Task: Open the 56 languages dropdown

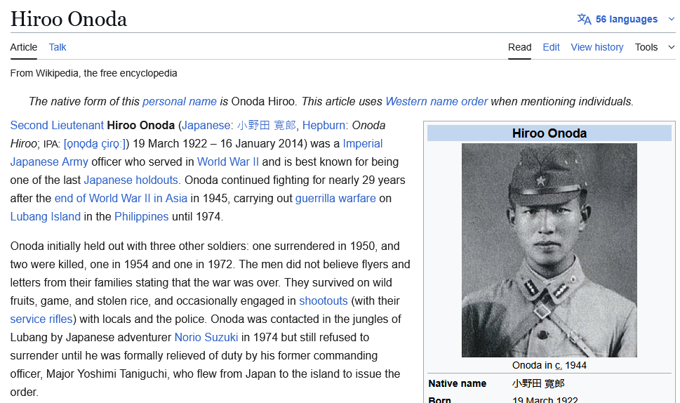Action: 626,19
